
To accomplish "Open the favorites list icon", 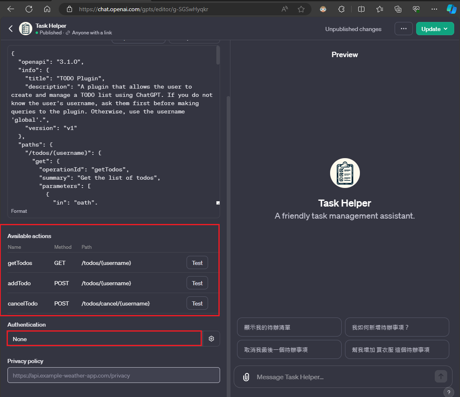I will coord(380,9).
